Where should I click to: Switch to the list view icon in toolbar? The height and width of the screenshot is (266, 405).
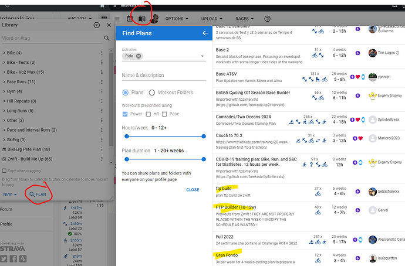pos(117,19)
